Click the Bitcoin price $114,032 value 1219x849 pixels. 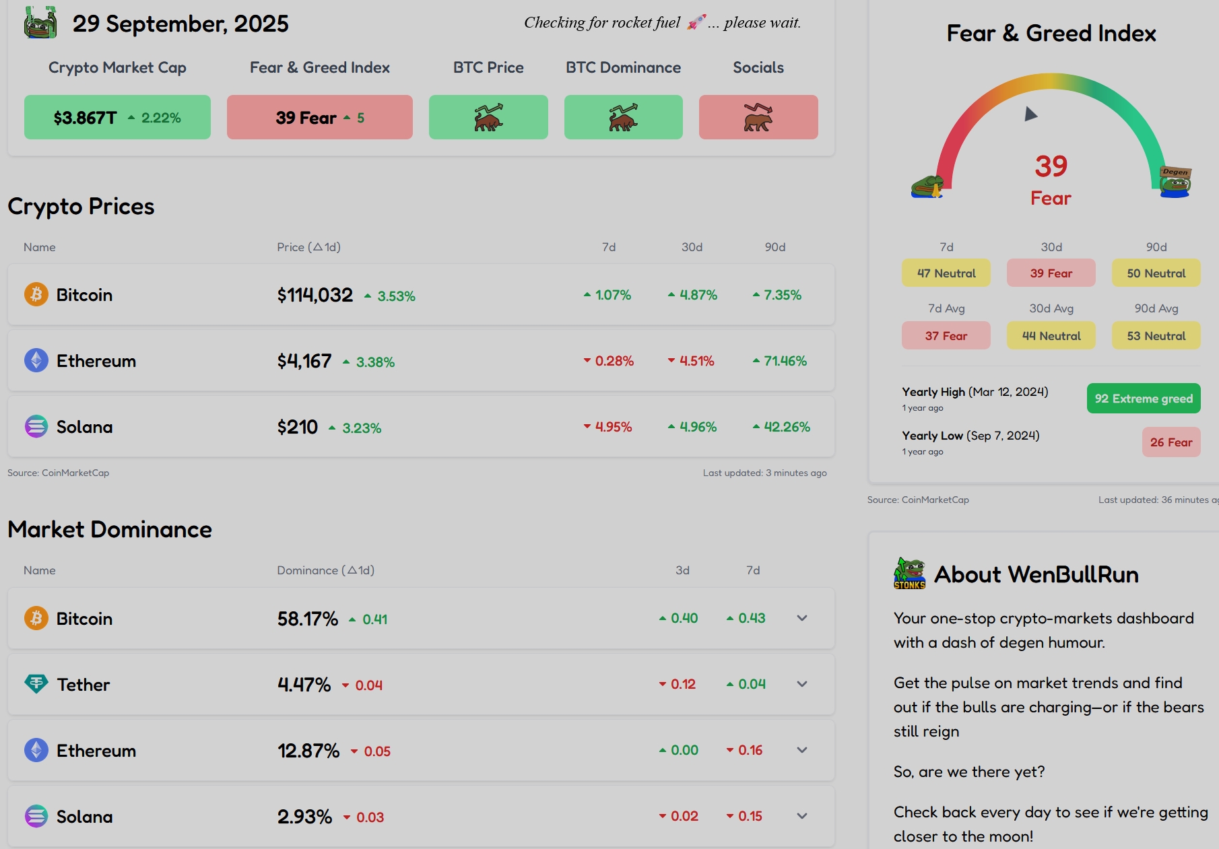[x=315, y=295]
